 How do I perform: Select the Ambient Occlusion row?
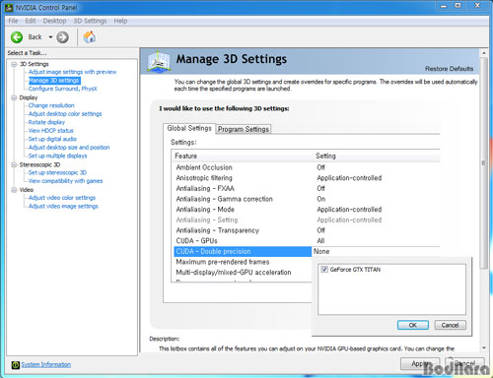pos(307,167)
